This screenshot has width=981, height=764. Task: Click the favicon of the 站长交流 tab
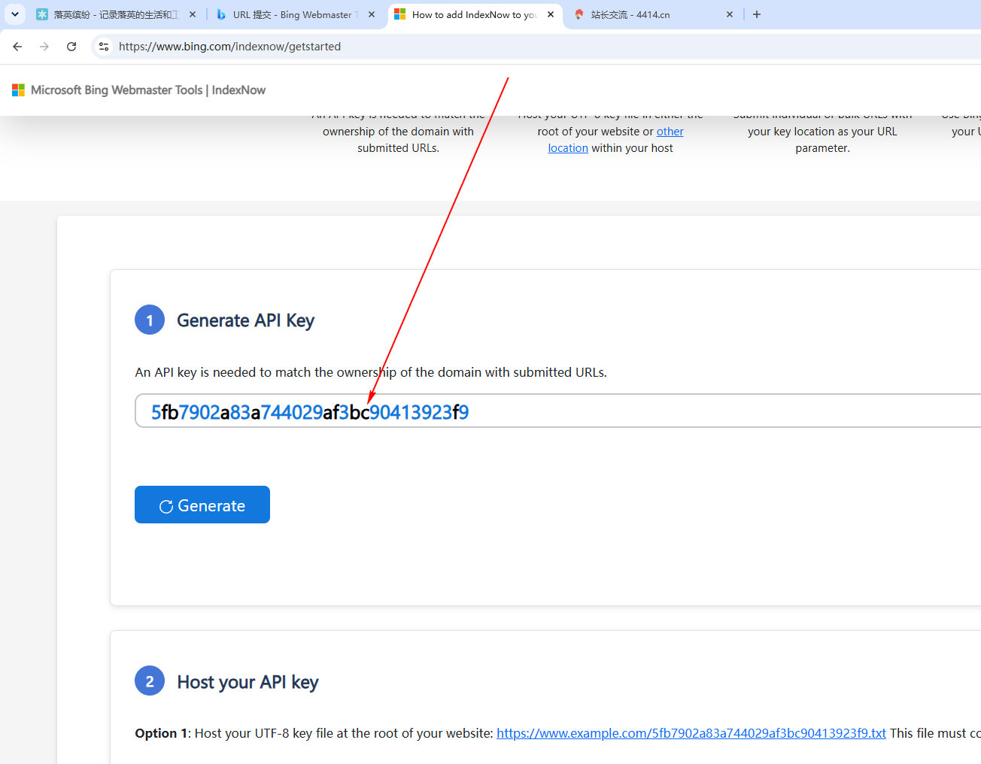(x=579, y=14)
